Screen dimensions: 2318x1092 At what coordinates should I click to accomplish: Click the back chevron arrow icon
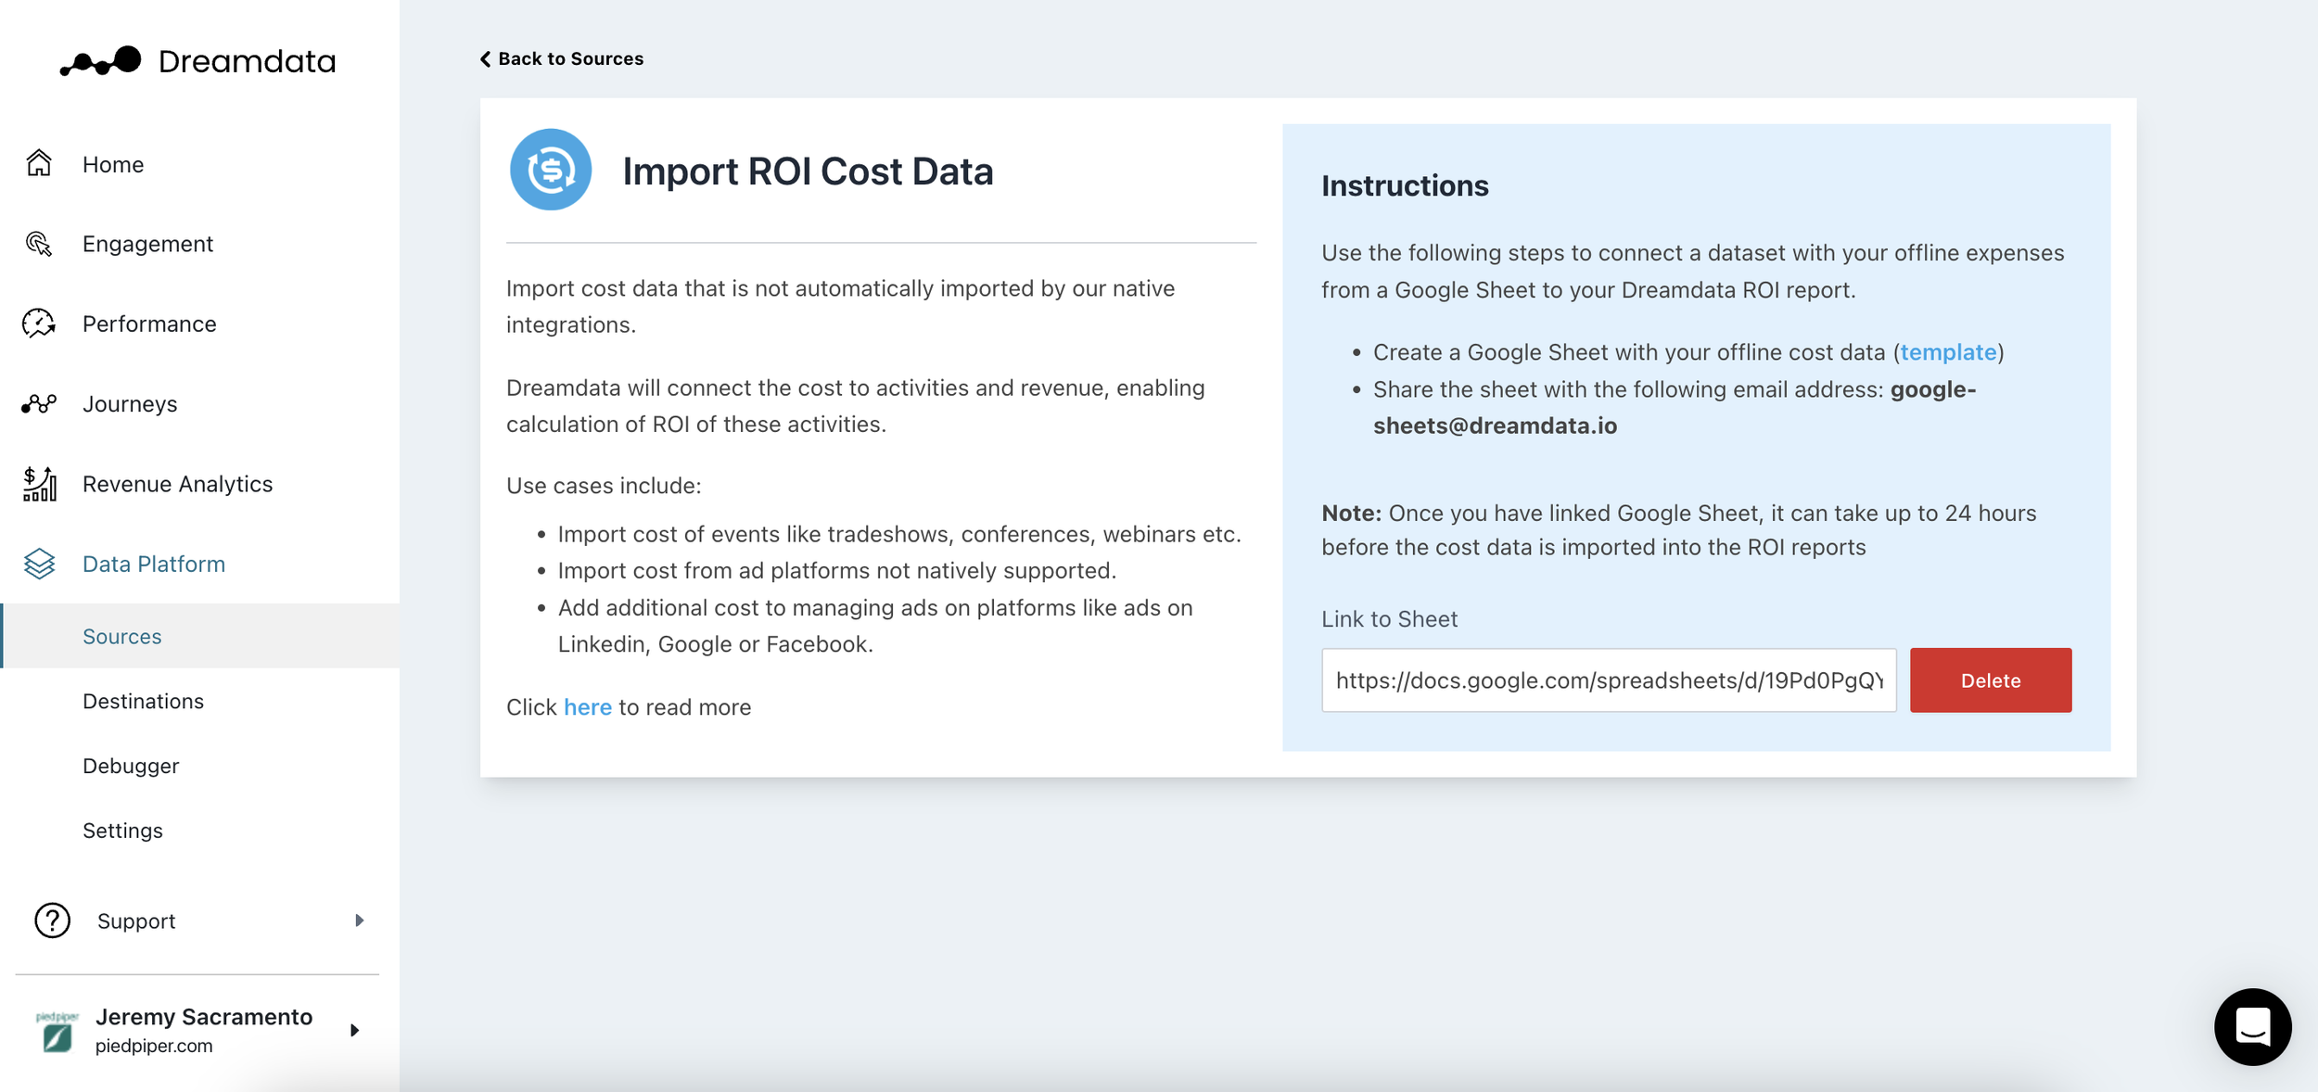tap(485, 59)
